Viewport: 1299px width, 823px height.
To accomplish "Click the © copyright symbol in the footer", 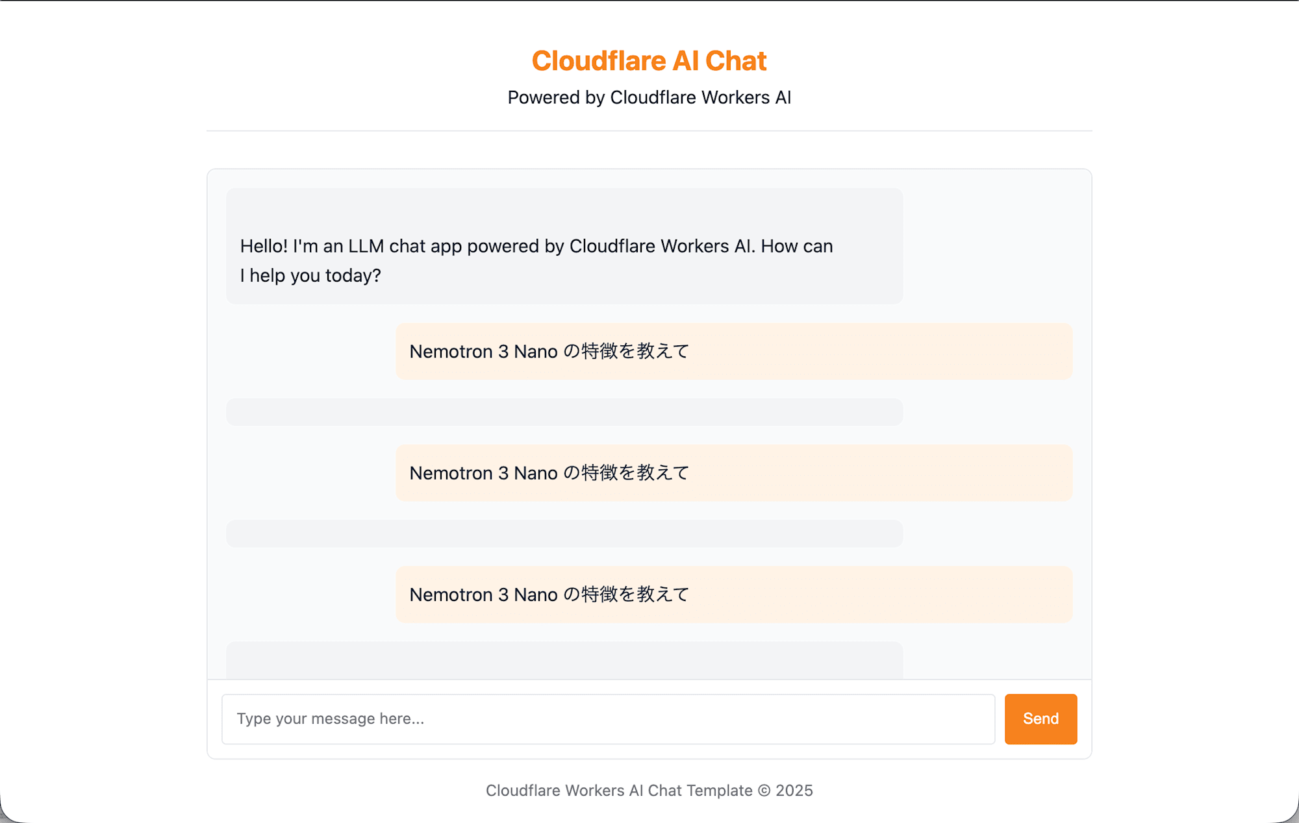I will click(764, 791).
